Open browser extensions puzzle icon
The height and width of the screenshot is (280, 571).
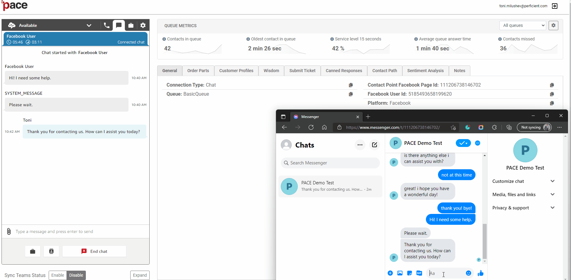pyautogui.click(x=494, y=127)
